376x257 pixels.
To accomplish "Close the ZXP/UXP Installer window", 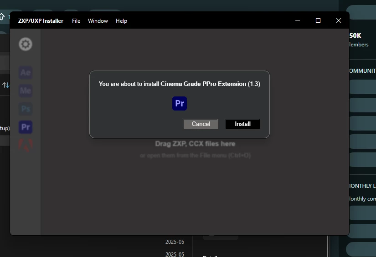I will pos(338,20).
